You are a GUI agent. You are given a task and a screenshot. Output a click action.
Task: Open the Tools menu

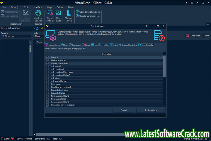coord(26,7)
